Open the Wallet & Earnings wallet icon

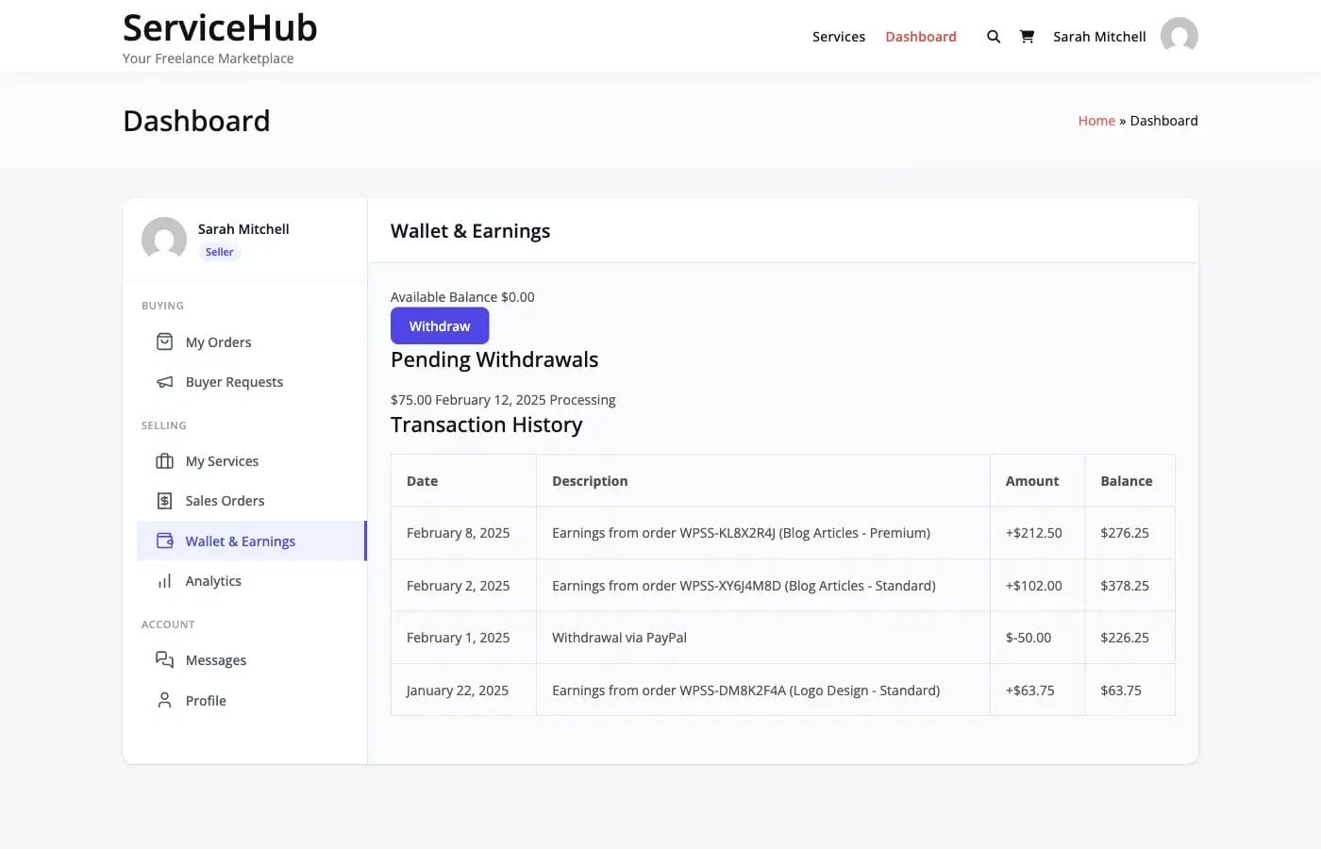coord(164,540)
